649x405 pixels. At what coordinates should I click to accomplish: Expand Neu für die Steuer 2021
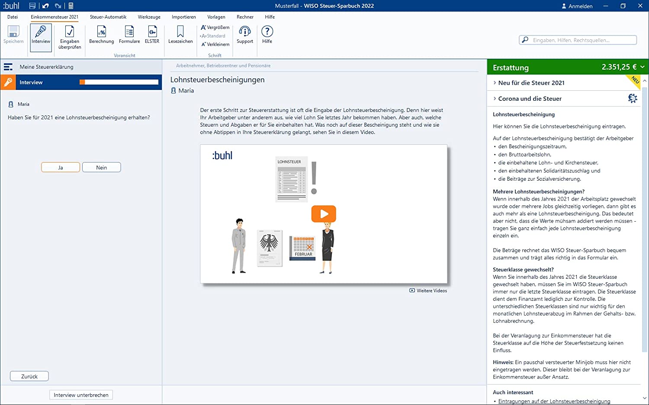531,83
